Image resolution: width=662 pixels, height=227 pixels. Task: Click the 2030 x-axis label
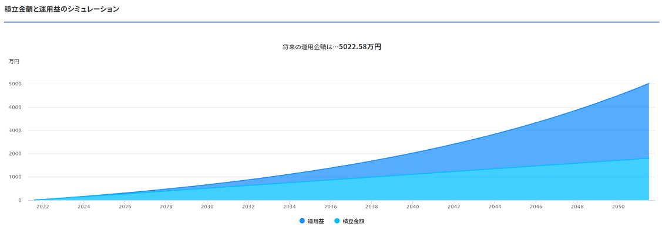tap(207, 207)
